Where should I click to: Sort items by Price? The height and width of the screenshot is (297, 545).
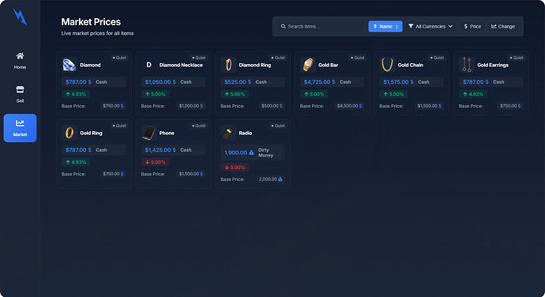point(472,26)
